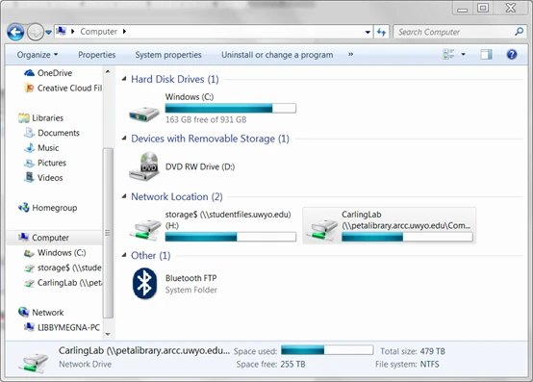The image size is (533, 382).
Task: Open address bar previous locations dropdown
Action: coord(368,32)
